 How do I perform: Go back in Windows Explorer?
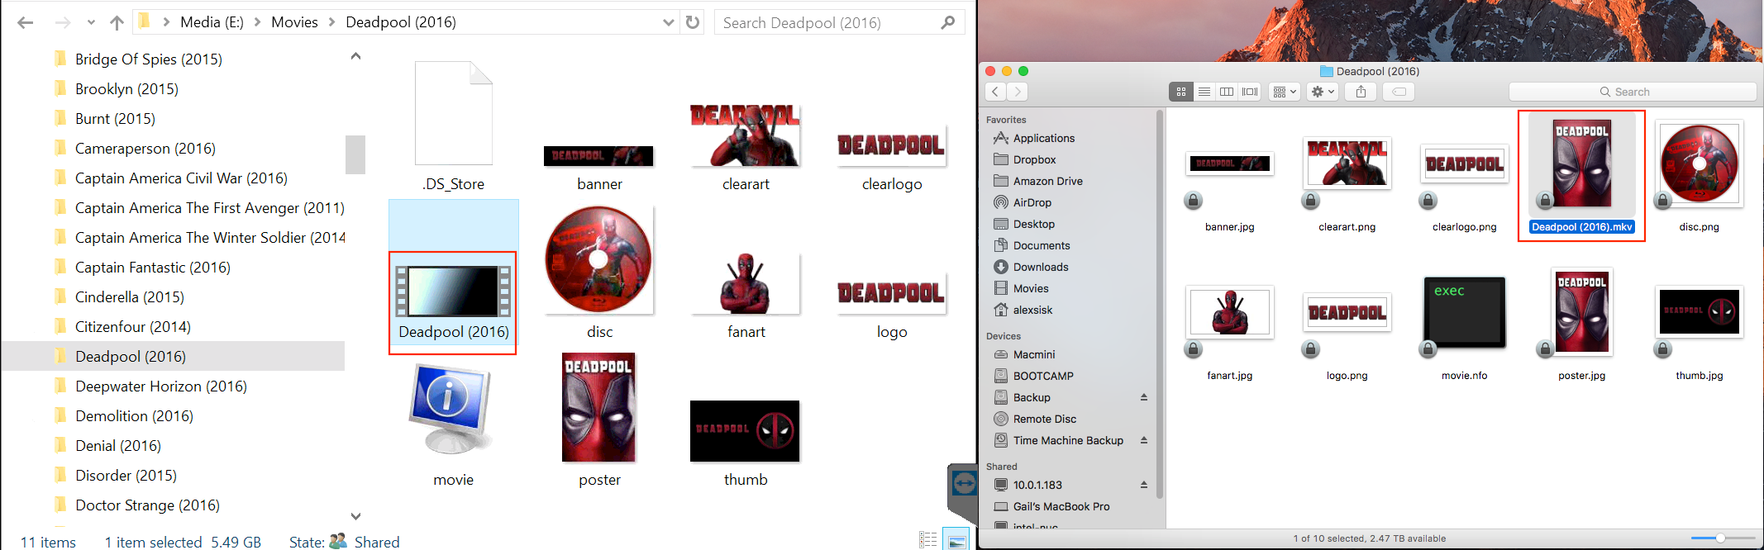click(26, 22)
